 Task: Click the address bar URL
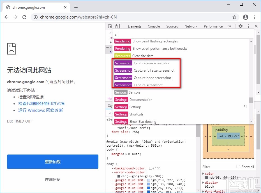pos(78,17)
